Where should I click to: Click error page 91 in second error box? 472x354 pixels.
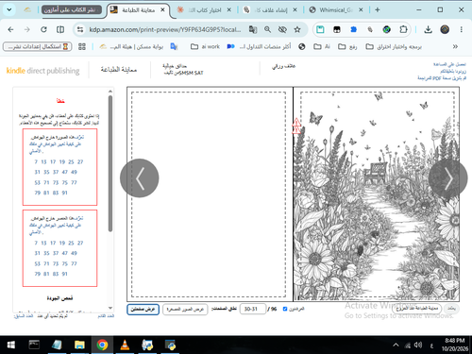[x=64, y=274]
